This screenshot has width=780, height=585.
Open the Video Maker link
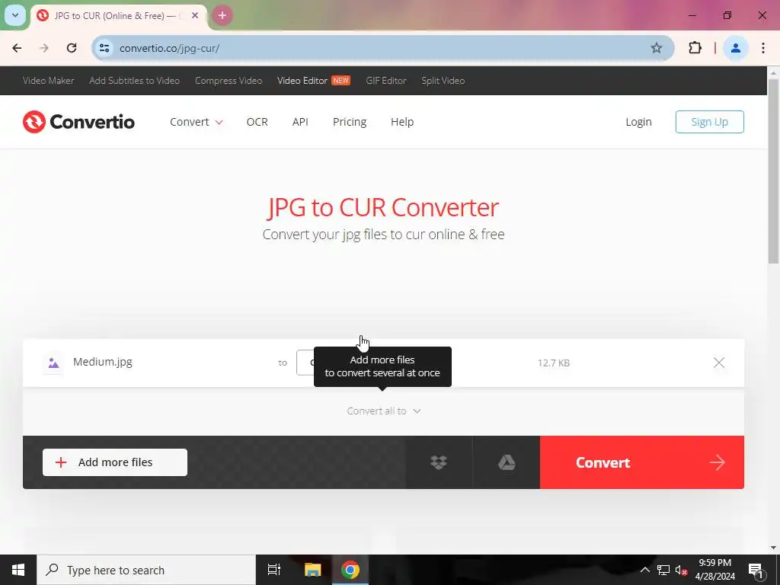tap(48, 81)
